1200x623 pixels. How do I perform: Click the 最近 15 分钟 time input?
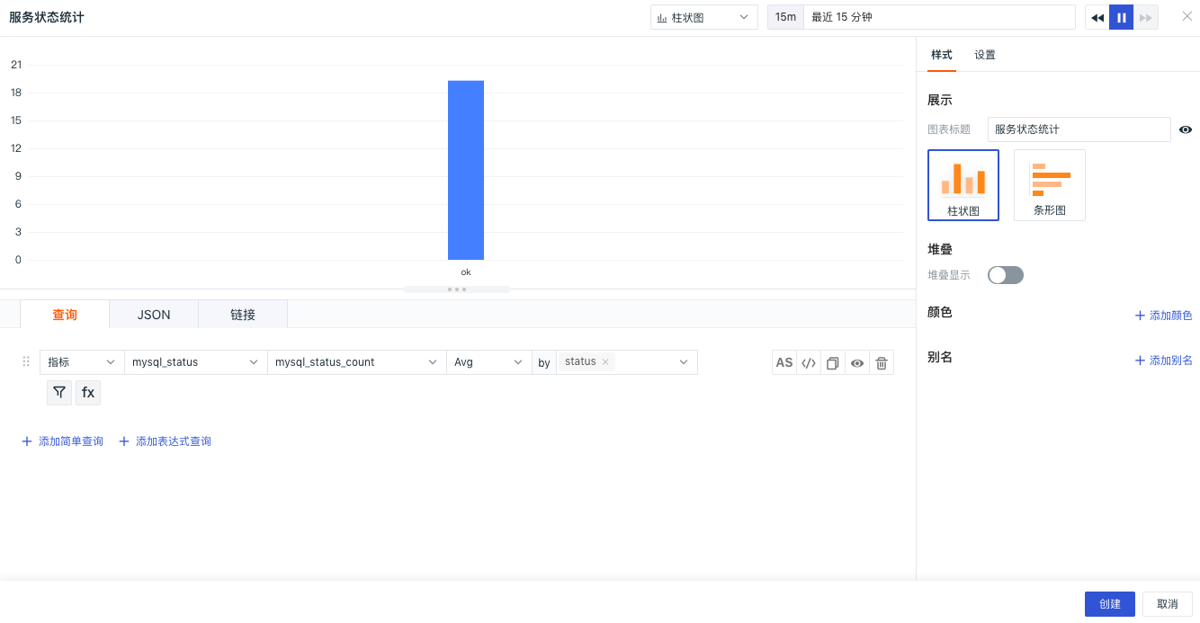(x=940, y=17)
